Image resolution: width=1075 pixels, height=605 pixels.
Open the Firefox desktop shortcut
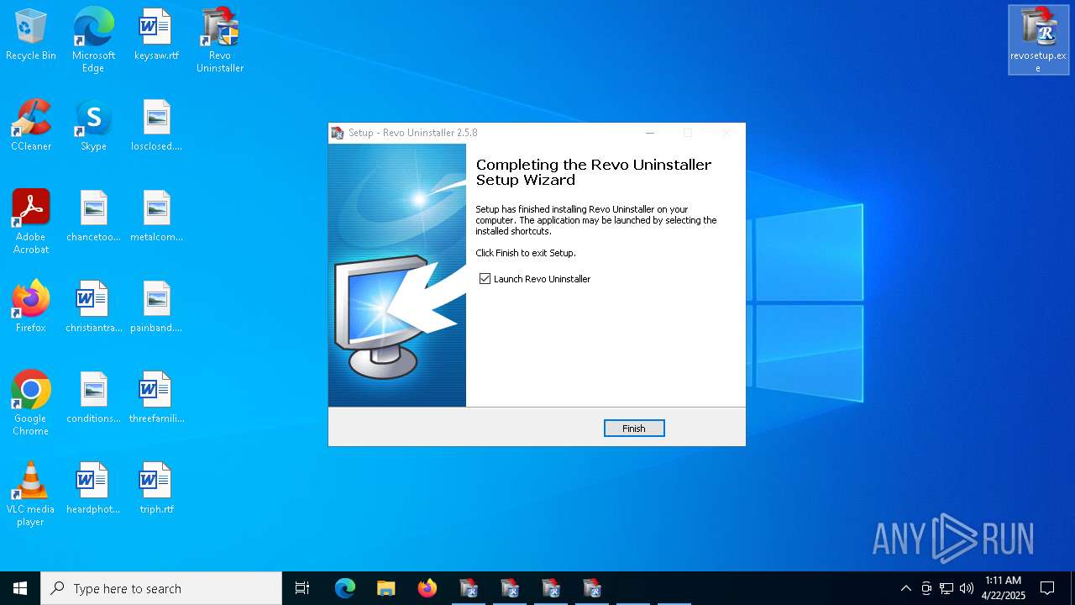pos(31,308)
